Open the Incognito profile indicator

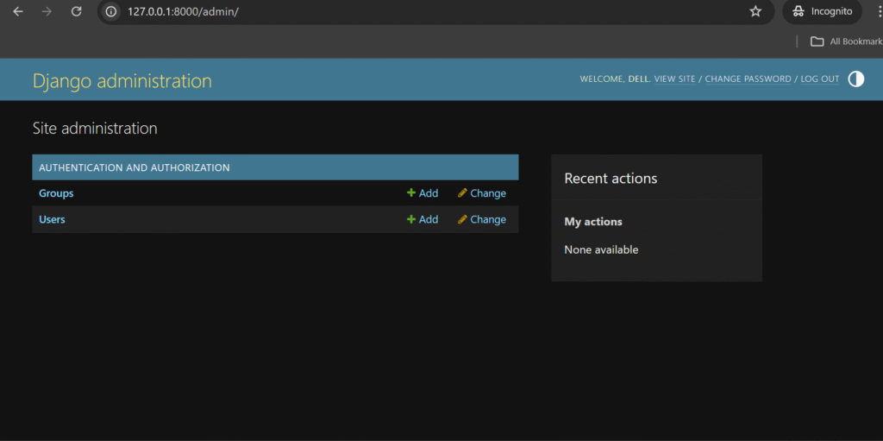click(x=822, y=11)
